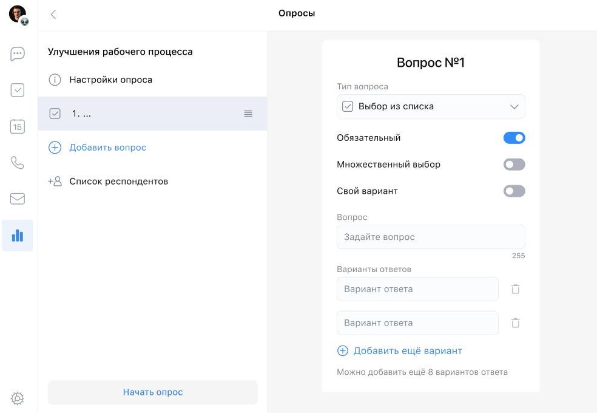Screen dimensions: 597x413
Task: Open the calls phone icon
Action: pos(18,163)
